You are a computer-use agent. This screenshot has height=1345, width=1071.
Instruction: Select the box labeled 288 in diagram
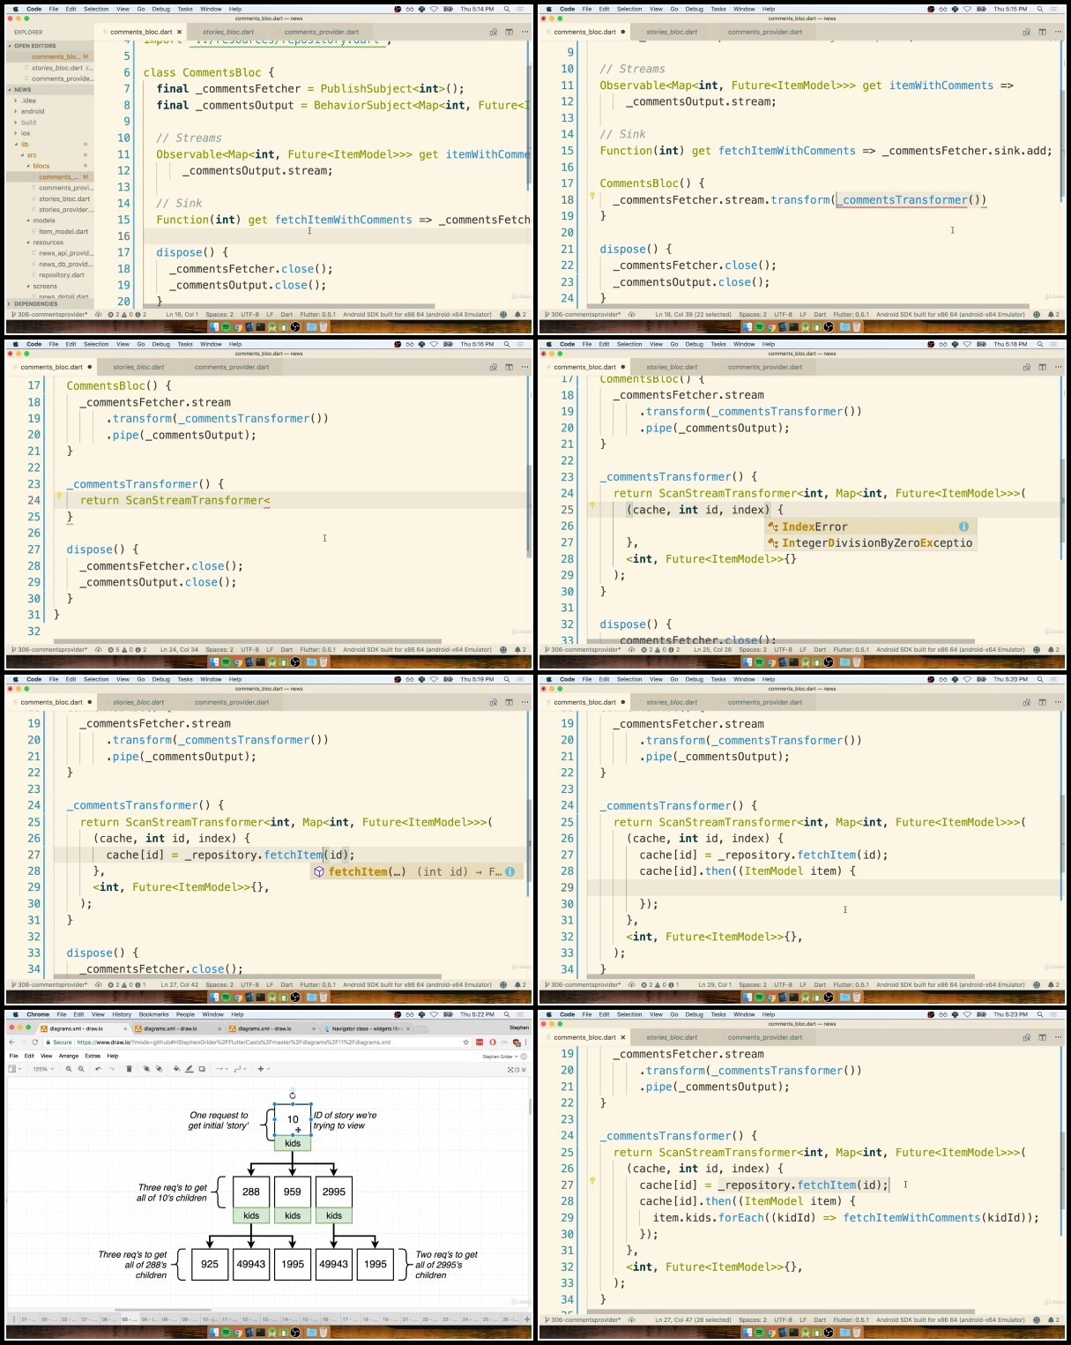point(251,1192)
